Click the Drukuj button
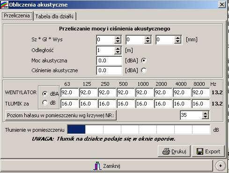The image size is (229, 173). point(174,151)
